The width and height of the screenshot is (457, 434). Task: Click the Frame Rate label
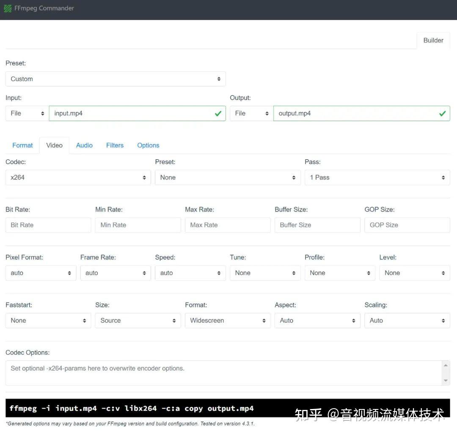[x=98, y=257]
